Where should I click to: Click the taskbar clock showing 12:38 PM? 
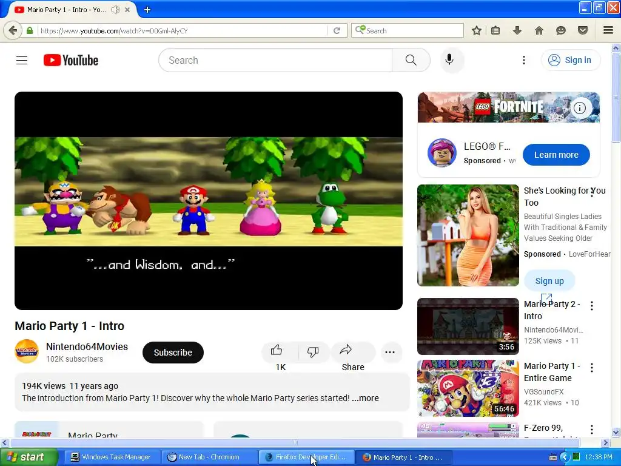coord(599,458)
